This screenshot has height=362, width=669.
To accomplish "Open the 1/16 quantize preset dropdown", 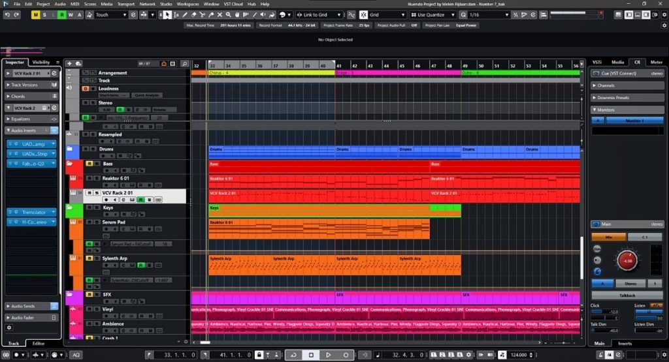I will click(x=489, y=15).
